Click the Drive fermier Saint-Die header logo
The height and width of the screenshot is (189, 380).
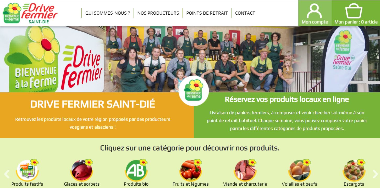pyautogui.click(x=30, y=13)
